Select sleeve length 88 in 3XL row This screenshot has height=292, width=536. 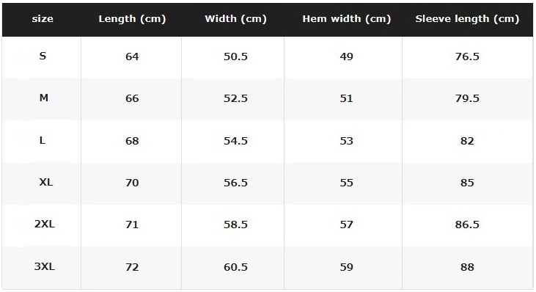[467, 267]
